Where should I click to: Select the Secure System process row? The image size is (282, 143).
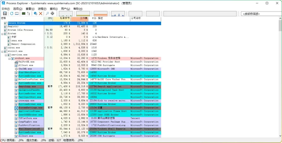81,23
